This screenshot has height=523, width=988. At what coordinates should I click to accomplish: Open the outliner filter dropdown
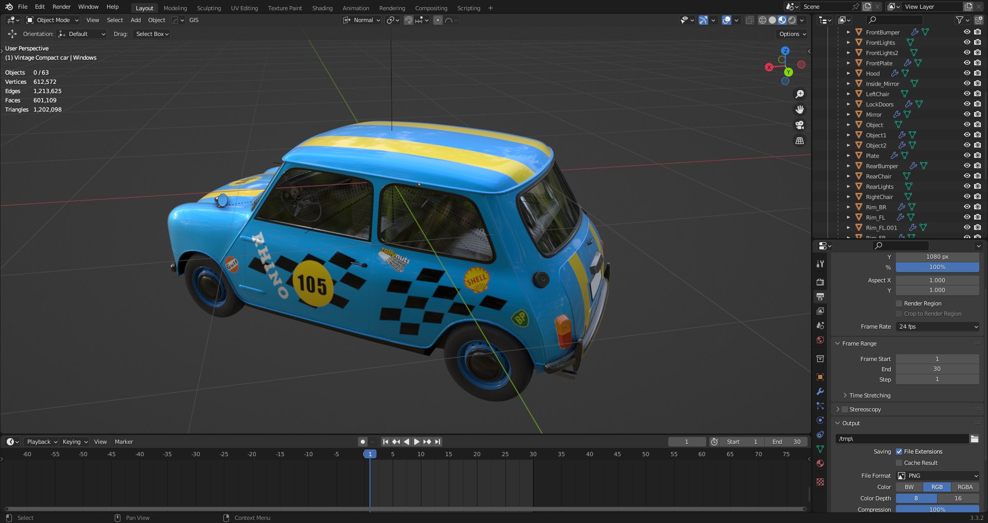click(x=962, y=20)
